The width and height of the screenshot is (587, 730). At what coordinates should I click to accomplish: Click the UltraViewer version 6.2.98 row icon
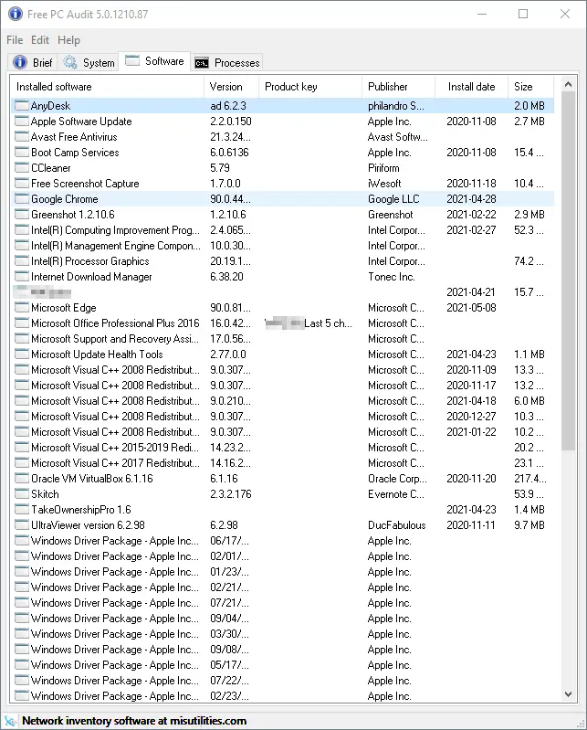tap(21, 525)
